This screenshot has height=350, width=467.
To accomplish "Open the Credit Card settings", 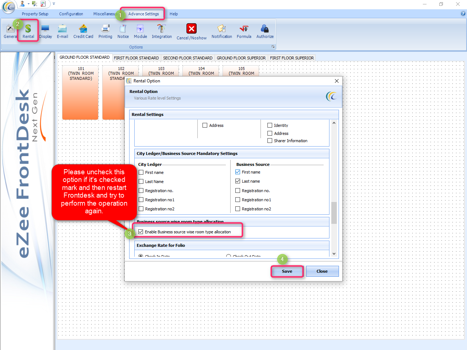I will click(83, 31).
